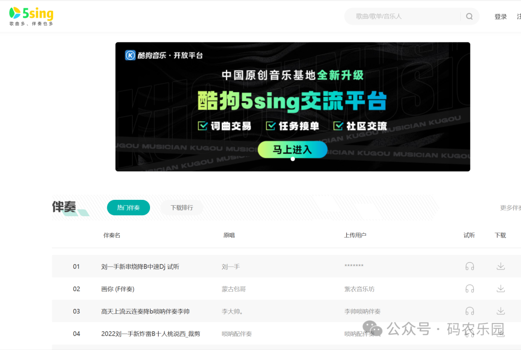Viewport: 521px width, 350px height.
Task: Play preview for 高天上流云连奏降b唢呐伴奏
Action: pyautogui.click(x=469, y=311)
